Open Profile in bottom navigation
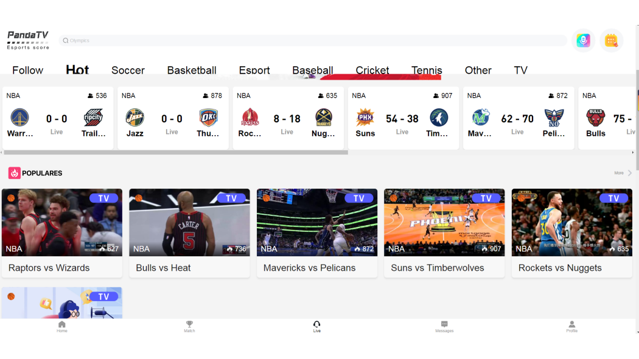Viewport: 639px width, 359px height. pos(572,327)
